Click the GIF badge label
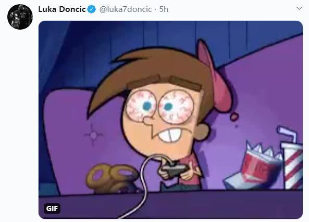Viewport: 309px width, 222px height. pyautogui.click(x=52, y=208)
